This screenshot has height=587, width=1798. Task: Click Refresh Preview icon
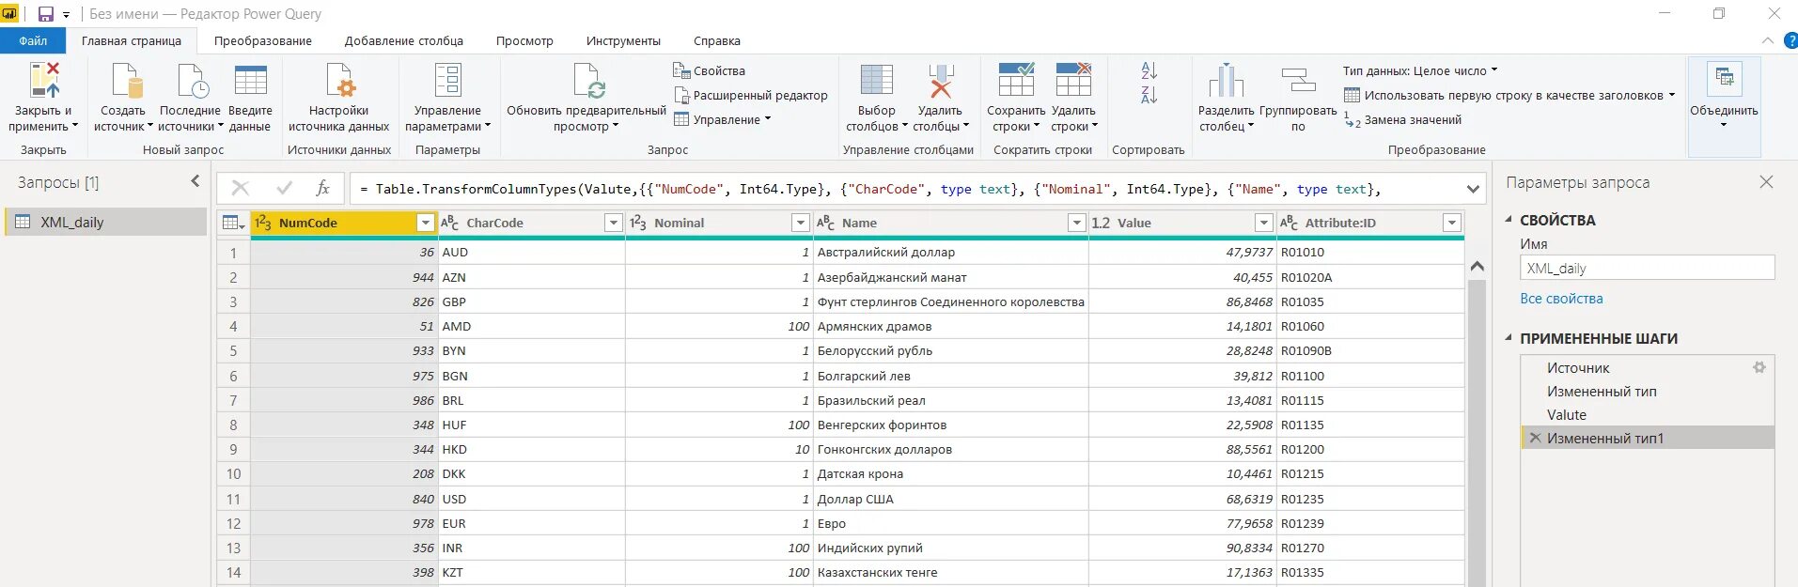coord(588,81)
